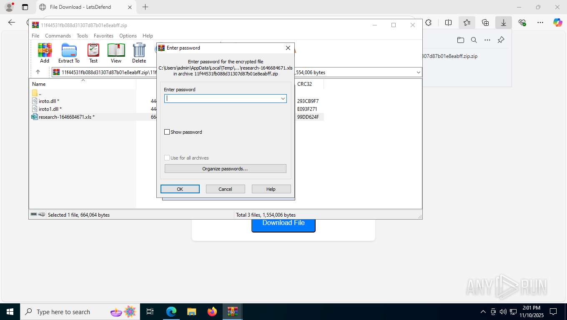Screen dimensions: 567x320
Task: Go up one folder level arrow
Action: 38,72
